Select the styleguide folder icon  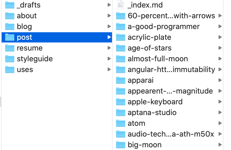pos(10,59)
